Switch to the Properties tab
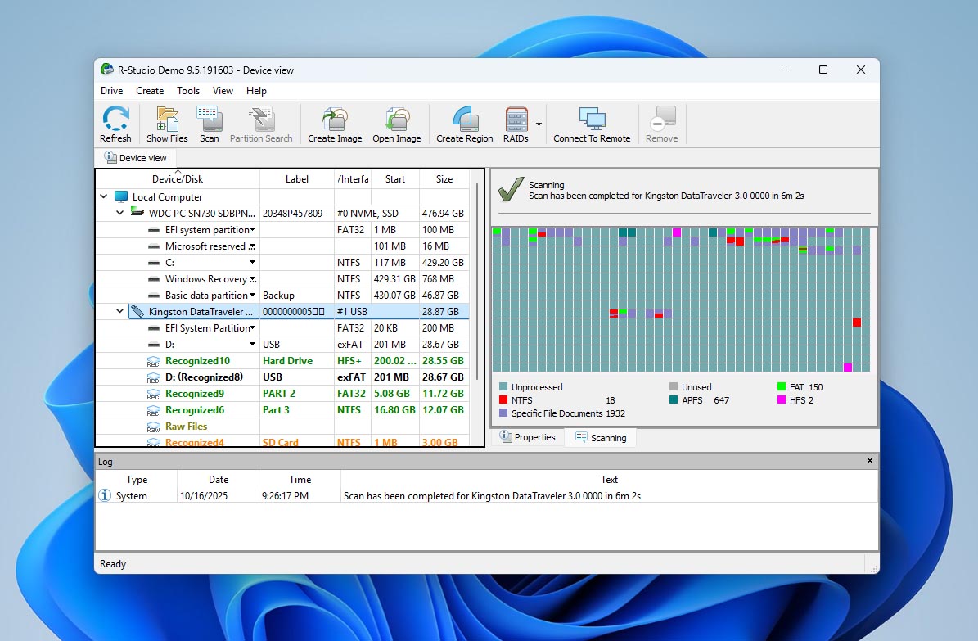This screenshot has height=641, width=978. click(528, 437)
